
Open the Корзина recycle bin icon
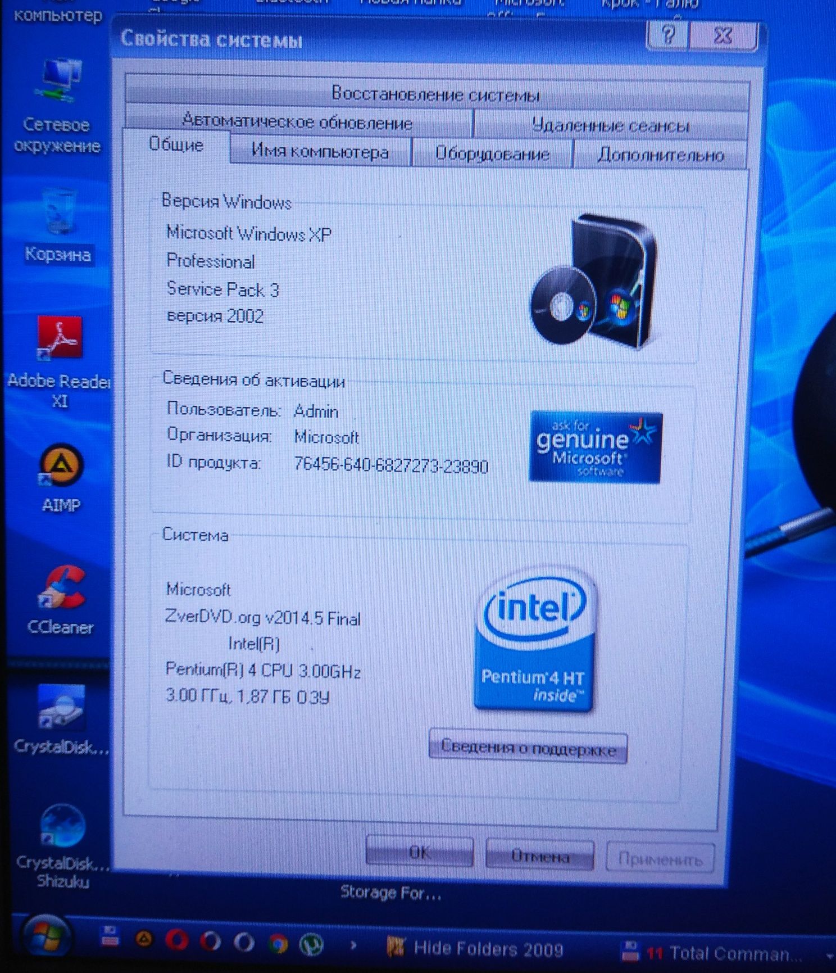click(x=58, y=227)
